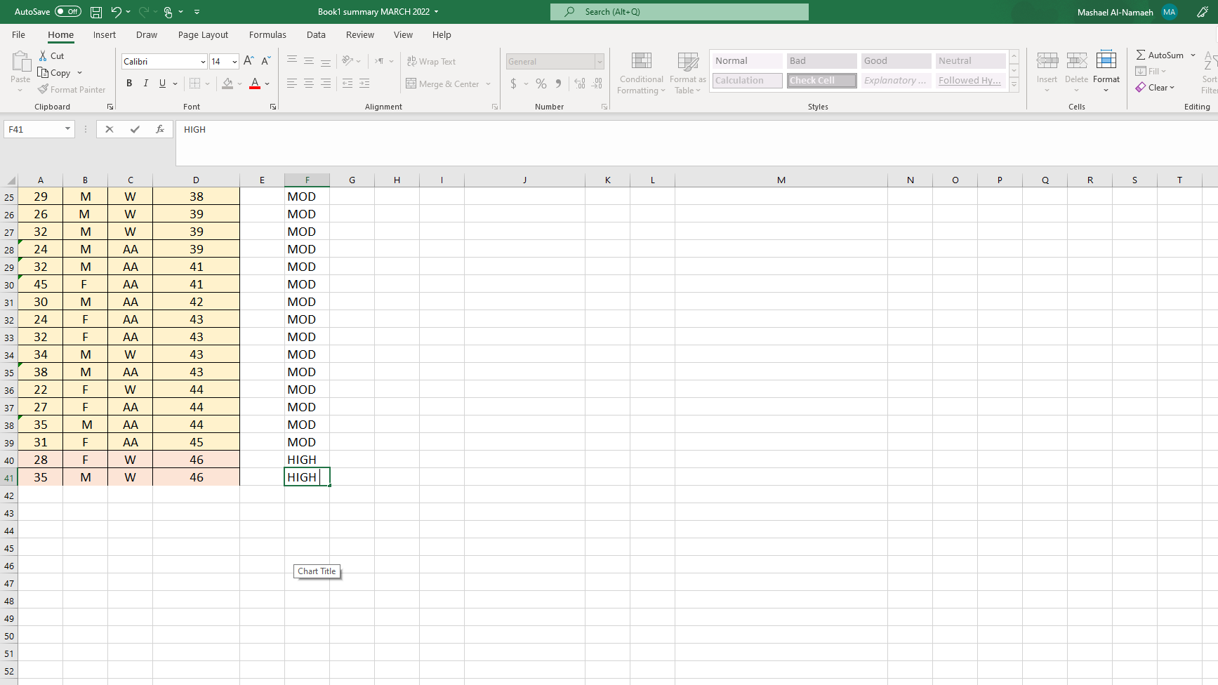
Task: Apply Percent Style number format
Action: pyautogui.click(x=541, y=84)
